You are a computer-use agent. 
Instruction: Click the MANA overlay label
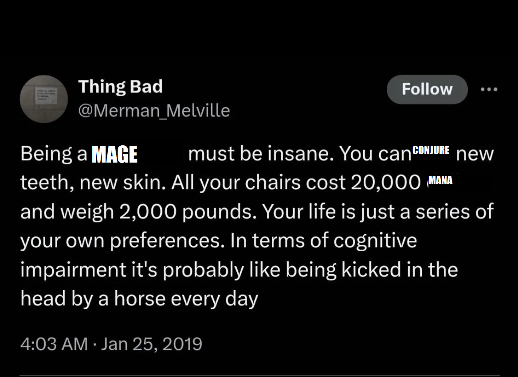click(440, 180)
